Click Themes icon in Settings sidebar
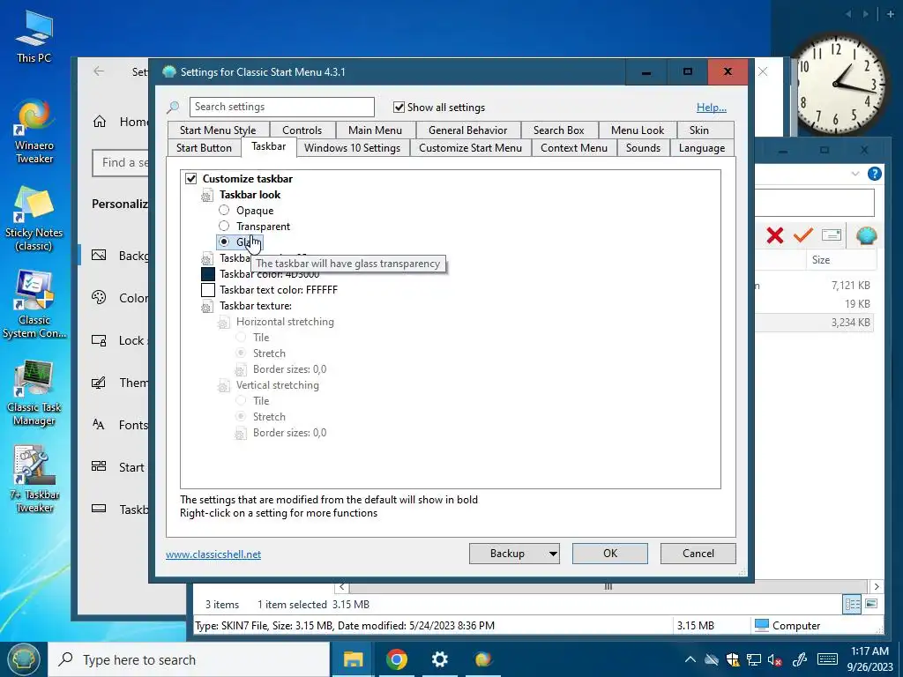 pyautogui.click(x=99, y=383)
